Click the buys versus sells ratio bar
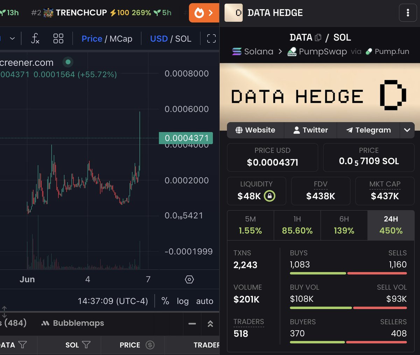The height and width of the screenshot is (355, 420). click(x=348, y=273)
